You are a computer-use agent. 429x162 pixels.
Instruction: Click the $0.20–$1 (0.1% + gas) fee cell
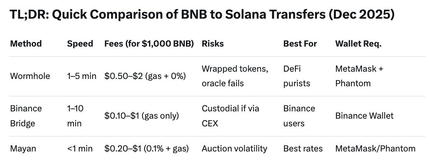146,149
